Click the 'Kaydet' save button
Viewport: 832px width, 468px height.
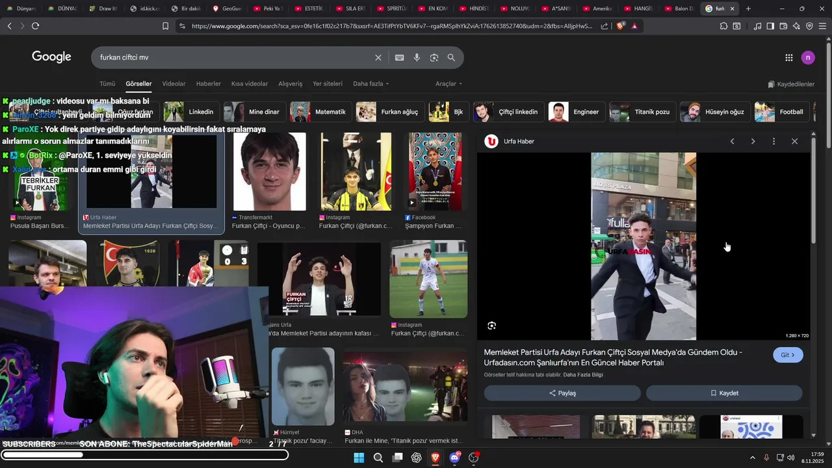[724, 393]
